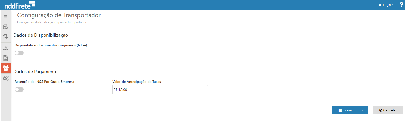Click the Cancelar button
This screenshot has width=405, height=121.
[388, 110]
